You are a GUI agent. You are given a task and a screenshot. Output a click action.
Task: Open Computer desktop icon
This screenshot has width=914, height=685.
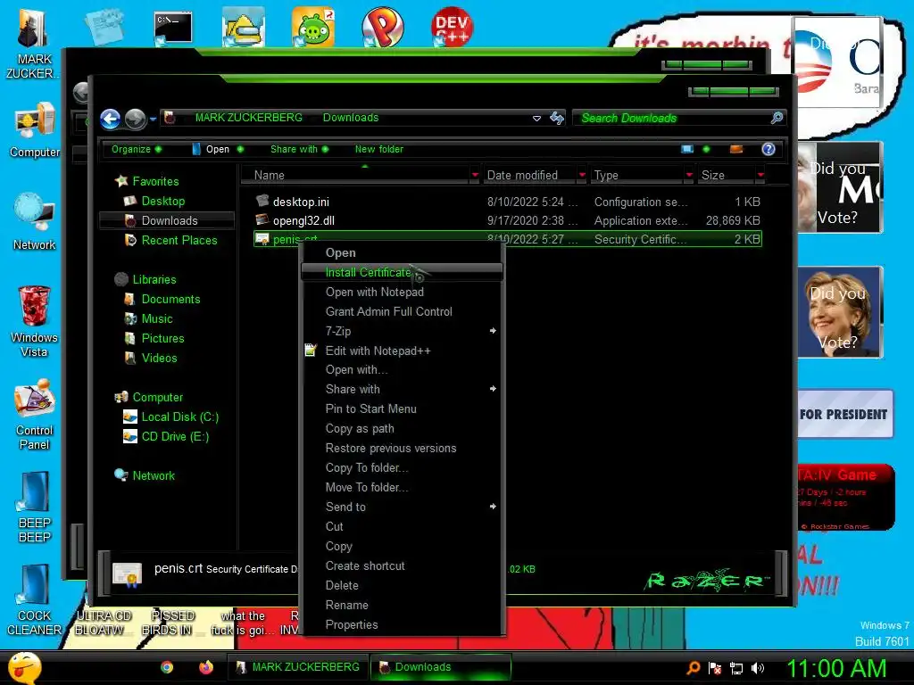[35, 129]
